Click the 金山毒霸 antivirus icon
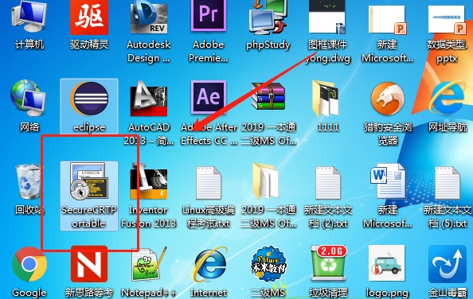 [448, 263]
